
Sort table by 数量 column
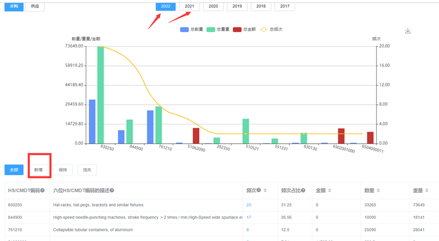[x=378, y=190]
